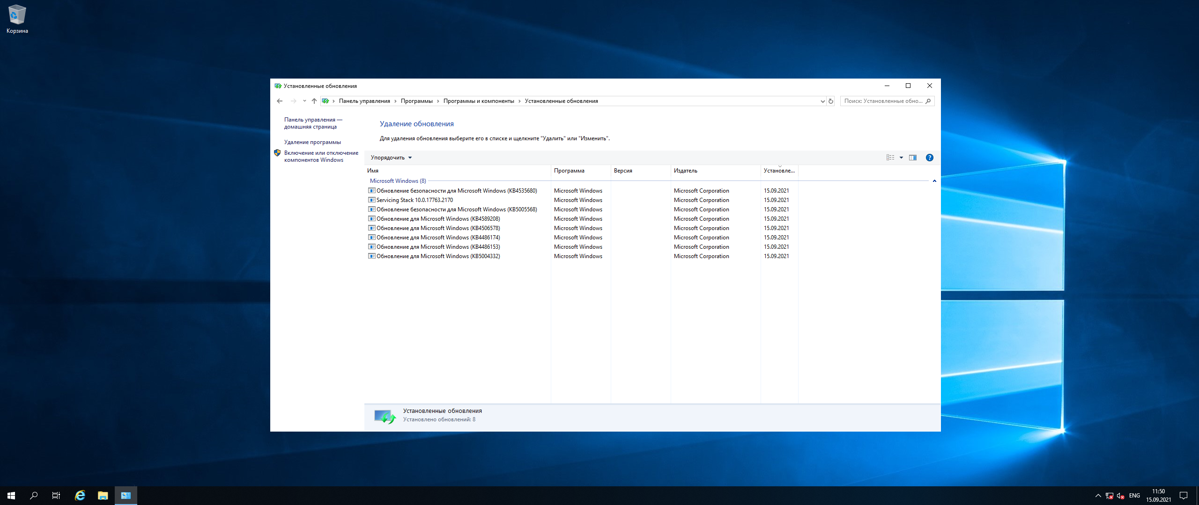Open the notification center icon
This screenshot has height=505, width=1199.
(x=1184, y=496)
